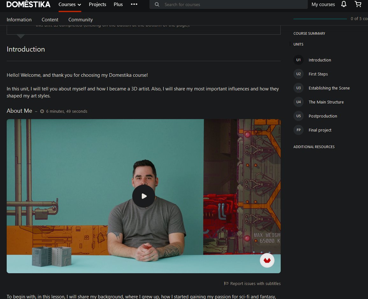The image size is (368, 299).
Task: Switch to the Information tab
Action: (19, 20)
